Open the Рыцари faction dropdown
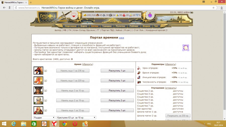 pos(44,118)
